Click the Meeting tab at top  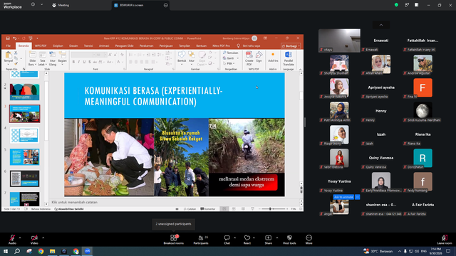click(x=61, y=5)
